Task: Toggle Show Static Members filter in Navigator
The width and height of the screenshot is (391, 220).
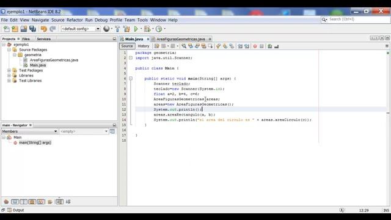Action: [23, 202]
